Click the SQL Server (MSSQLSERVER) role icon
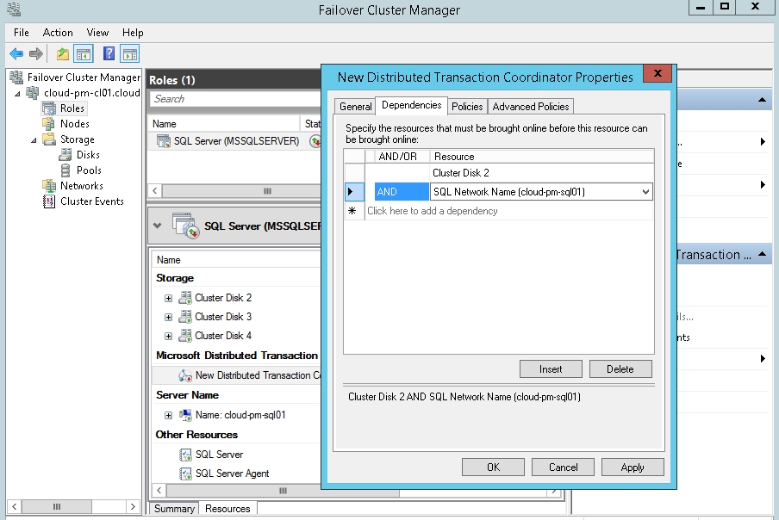 pyautogui.click(x=164, y=141)
